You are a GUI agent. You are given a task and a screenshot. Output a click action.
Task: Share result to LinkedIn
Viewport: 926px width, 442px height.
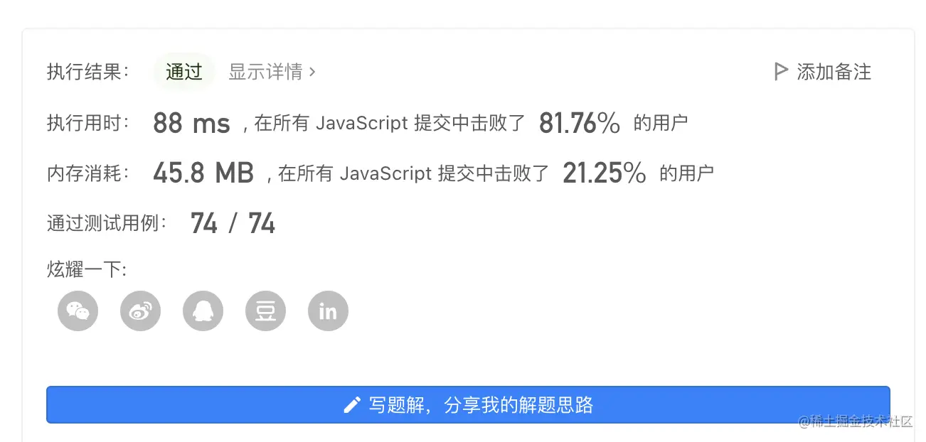click(328, 311)
